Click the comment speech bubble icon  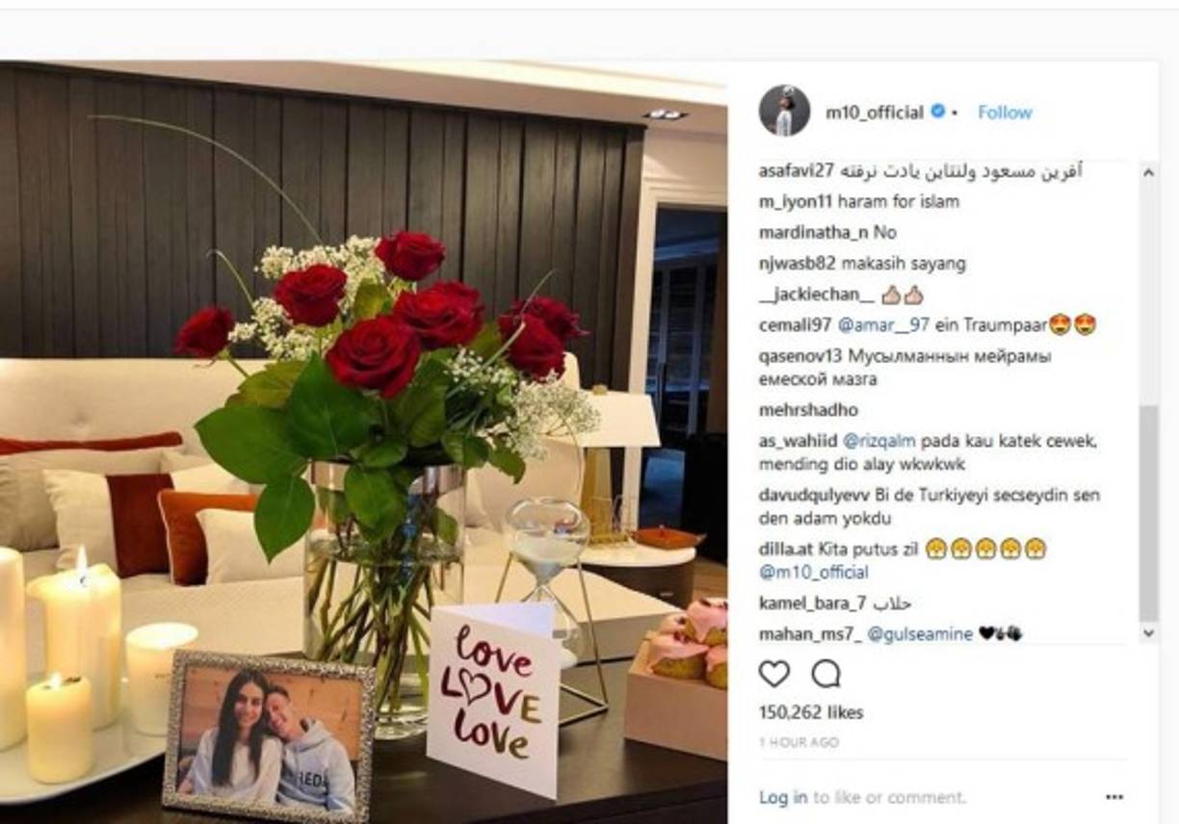[825, 674]
